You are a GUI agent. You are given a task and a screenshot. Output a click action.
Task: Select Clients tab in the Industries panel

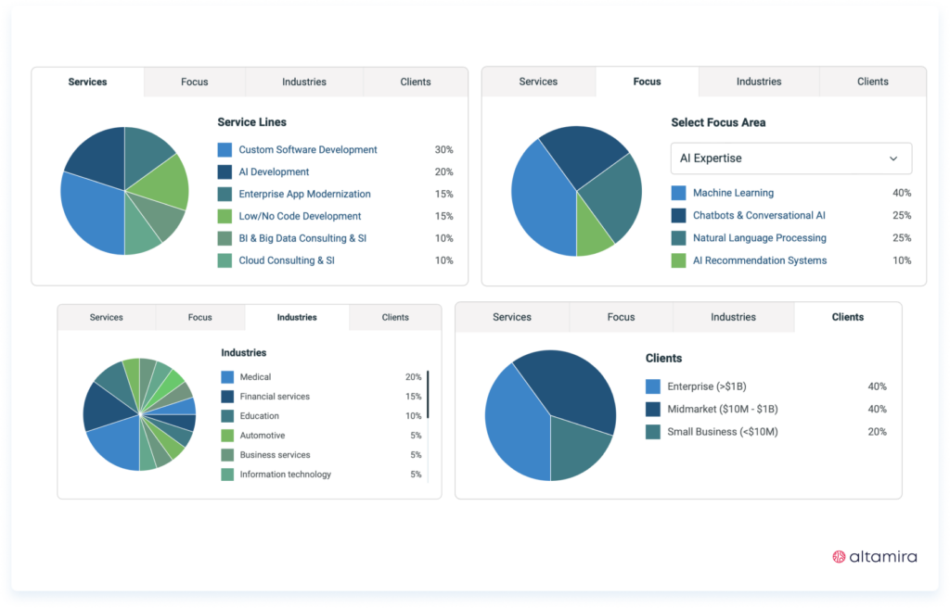click(x=395, y=317)
